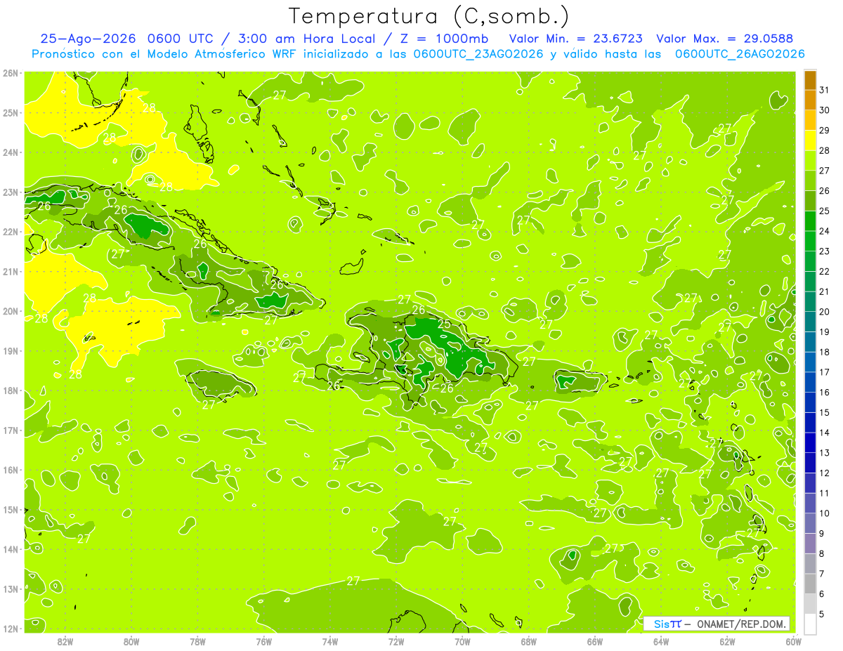This screenshot has width=843, height=651.
Task: Click the orange swatch between 29 and 30
Action: (x=810, y=120)
